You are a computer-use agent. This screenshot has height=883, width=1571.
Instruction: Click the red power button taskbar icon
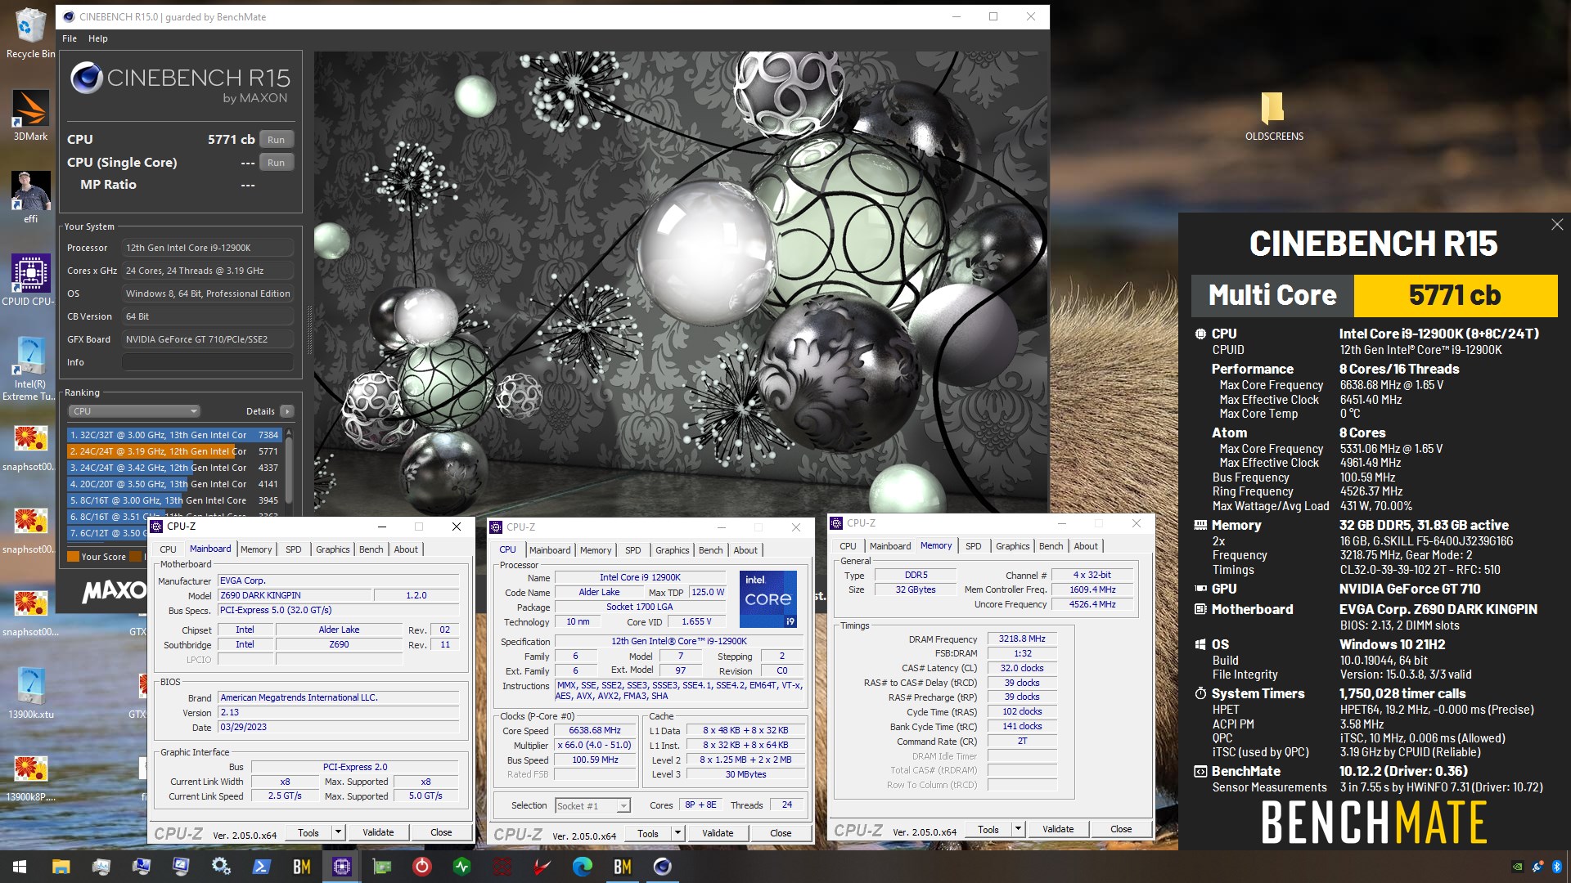point(421,867)
